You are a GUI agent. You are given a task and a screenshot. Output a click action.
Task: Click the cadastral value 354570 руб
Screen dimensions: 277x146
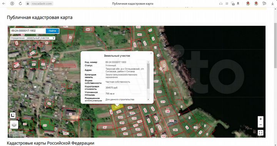[112, 88]
